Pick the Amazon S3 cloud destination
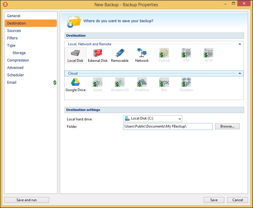This screenshot has width=253, height=208. [x=120, y=85]
